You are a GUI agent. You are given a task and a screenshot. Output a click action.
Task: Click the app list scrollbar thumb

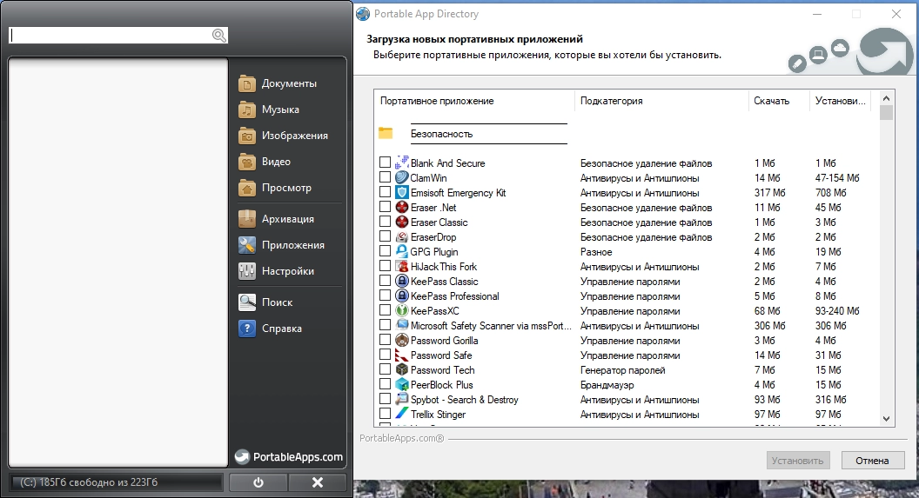[x=886, y=112]
